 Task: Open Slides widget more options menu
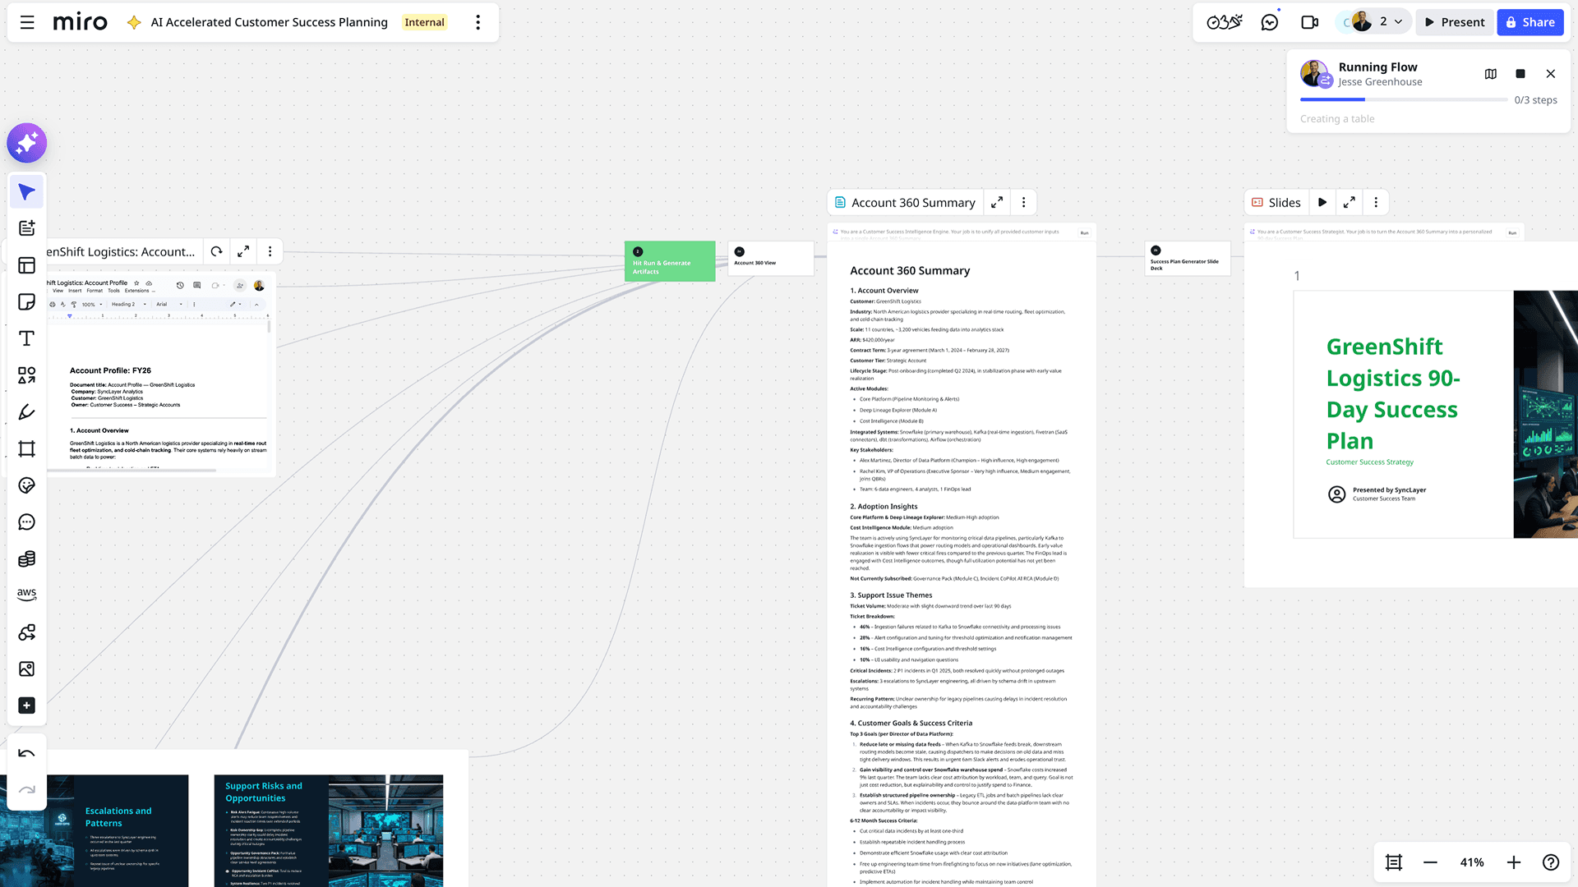1376,203
